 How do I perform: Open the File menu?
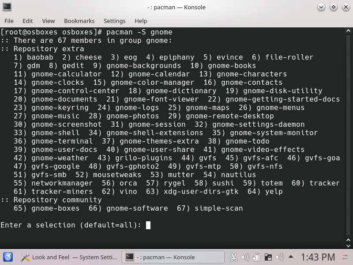[8, 21]
